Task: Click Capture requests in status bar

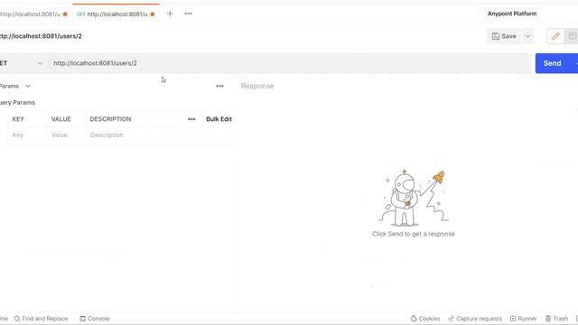Action: coord(475,319)
